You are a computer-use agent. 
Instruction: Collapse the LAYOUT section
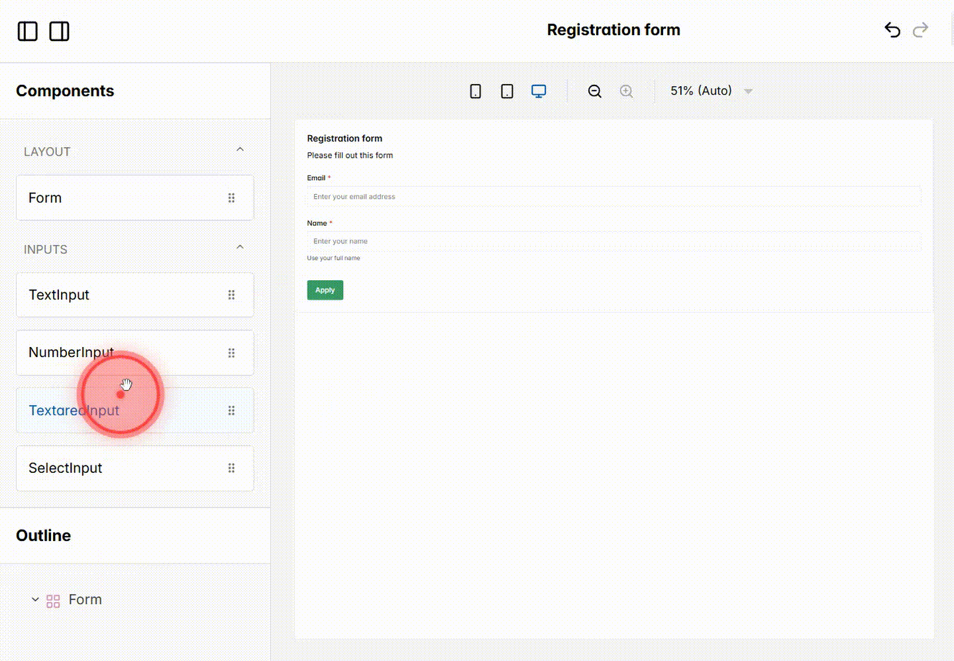[x=240, y=149]
